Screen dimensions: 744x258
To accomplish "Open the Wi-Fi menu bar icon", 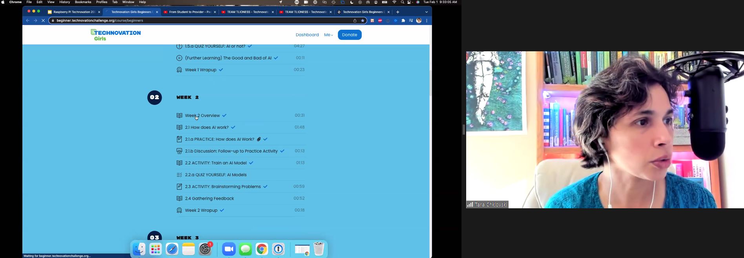I will (394, 2).
